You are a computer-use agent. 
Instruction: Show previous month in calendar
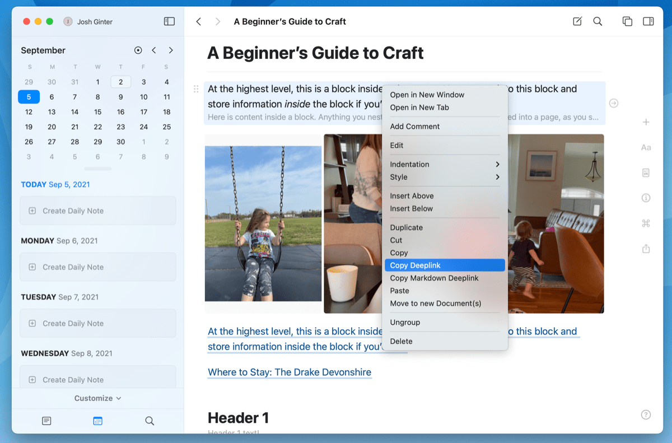(x=154, y=50)
